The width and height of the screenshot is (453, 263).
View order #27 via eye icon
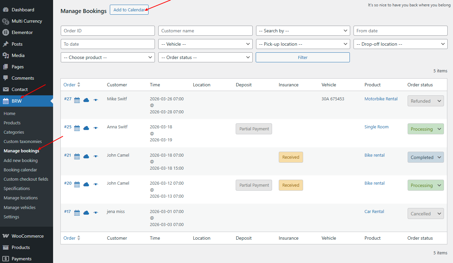click(96, 100)
